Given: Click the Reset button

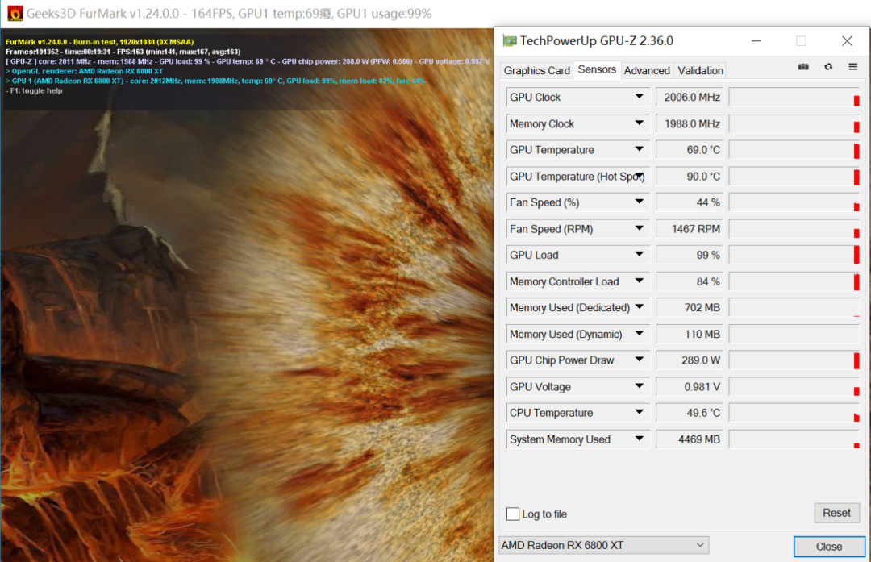Looking at the screenshot, I should 836,513.
